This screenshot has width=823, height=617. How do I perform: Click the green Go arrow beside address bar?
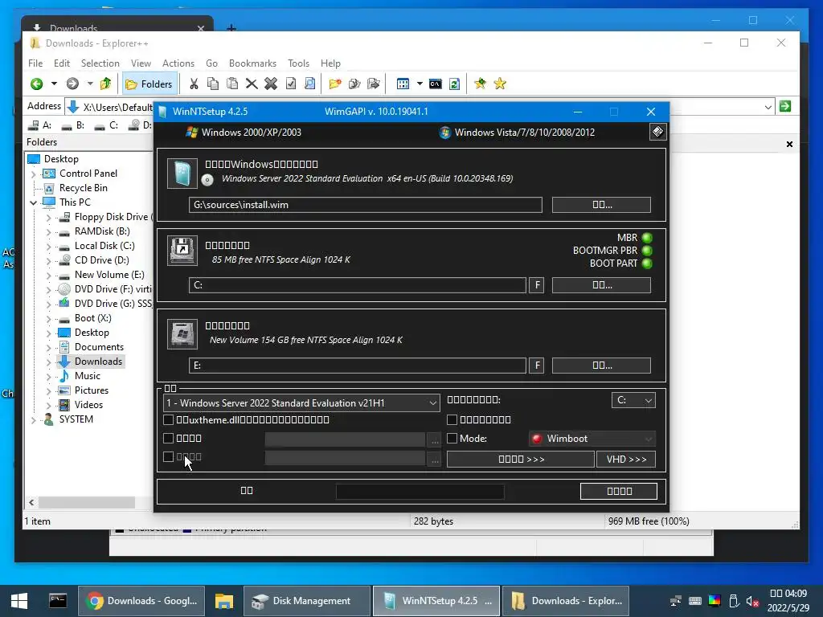pyautogui.click(x=785, y=107)
